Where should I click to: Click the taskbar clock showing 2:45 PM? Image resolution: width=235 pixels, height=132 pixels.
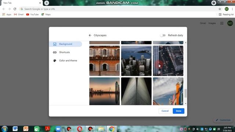coord(227,129)
